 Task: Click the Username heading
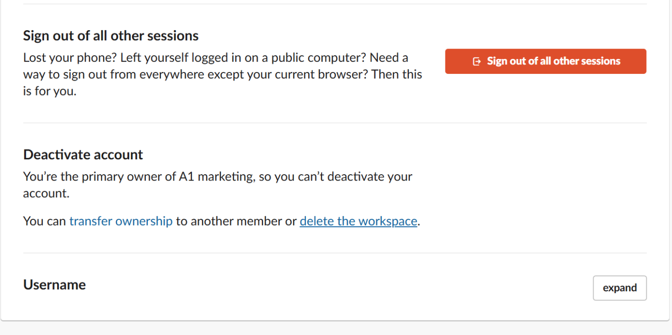coord(54,285)
